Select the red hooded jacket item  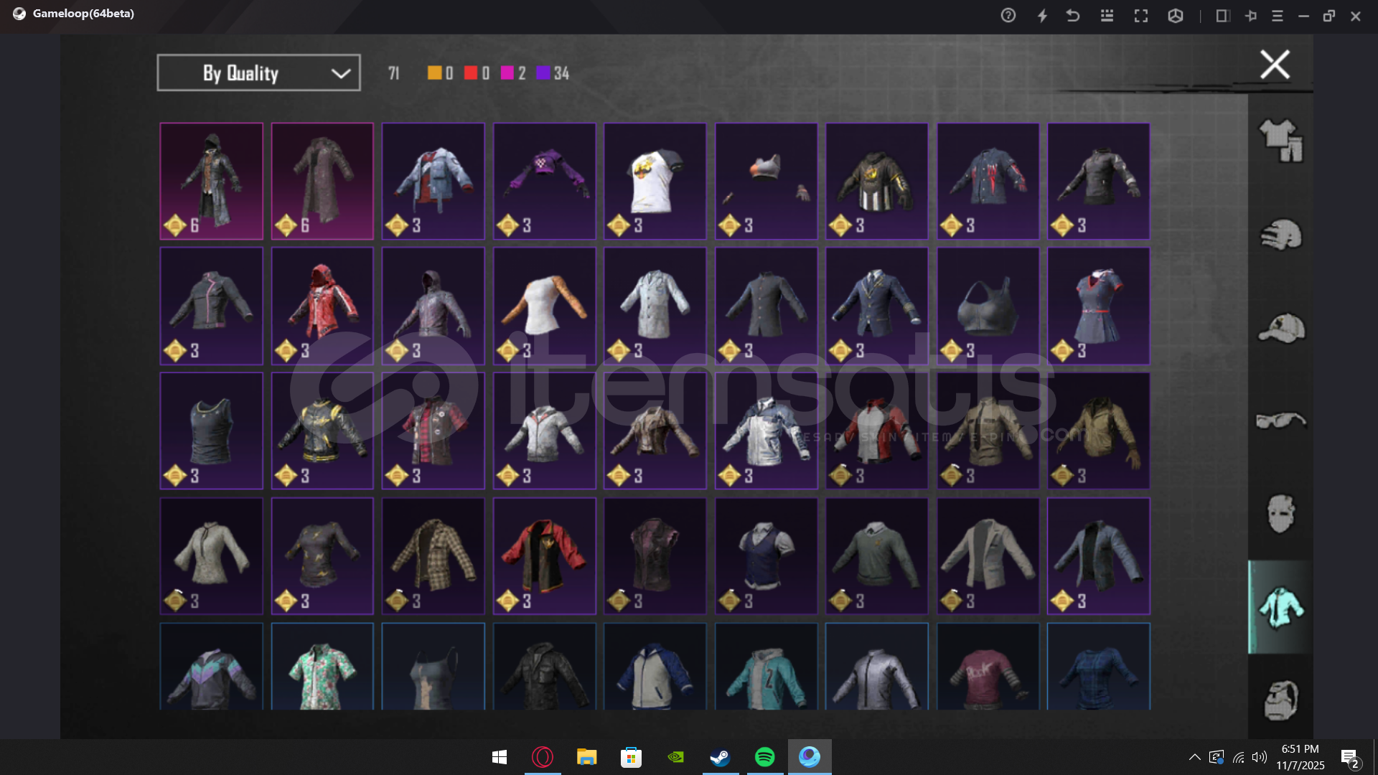(322, 306)
